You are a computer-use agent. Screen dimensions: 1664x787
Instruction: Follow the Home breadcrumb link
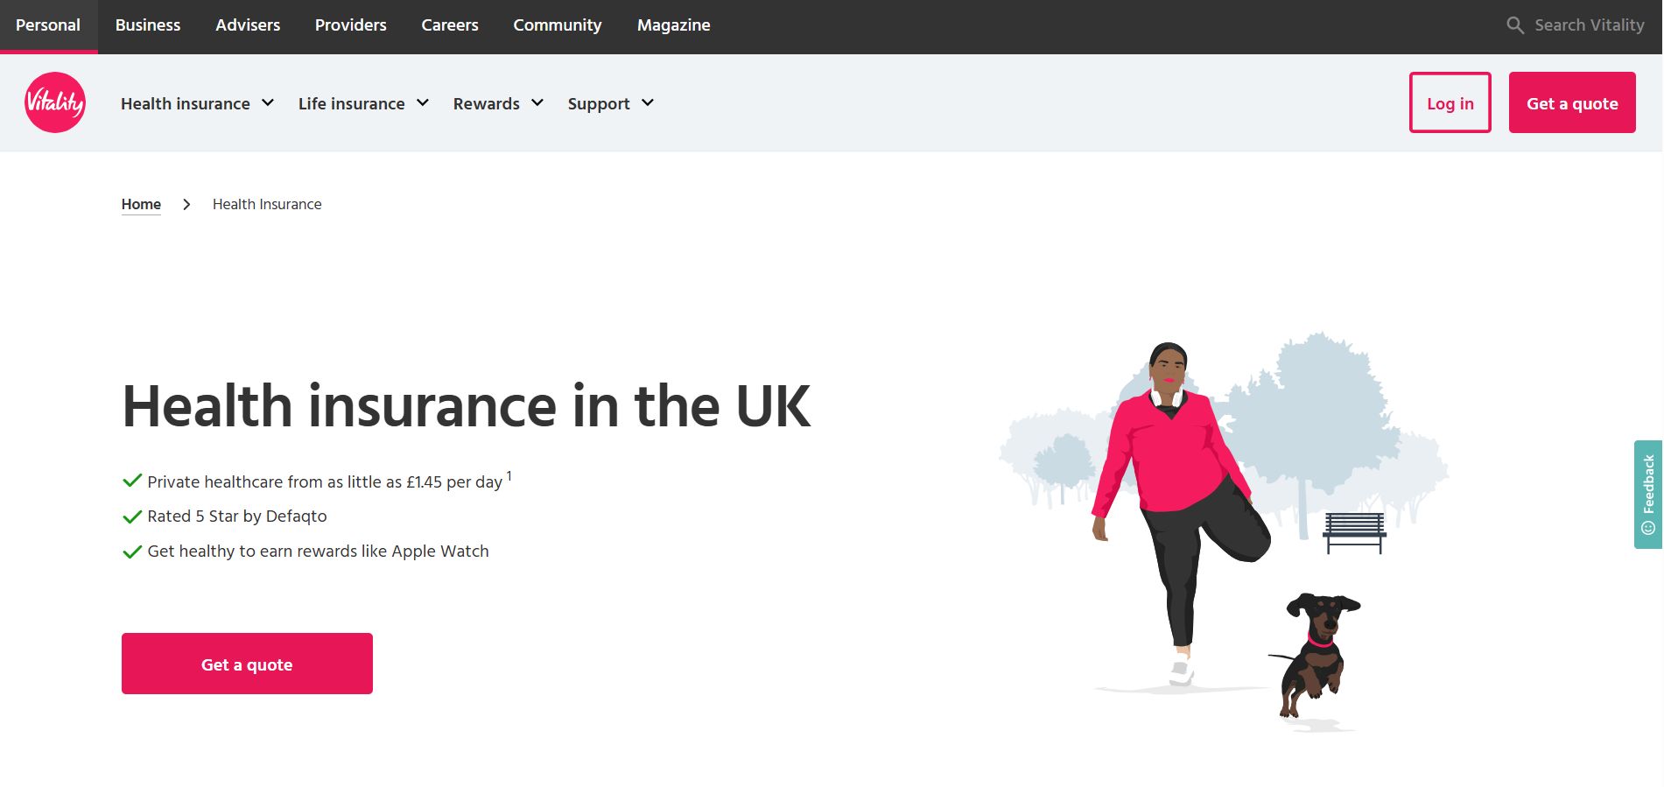point(141,204)
